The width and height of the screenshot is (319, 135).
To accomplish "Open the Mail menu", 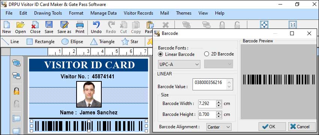I will tap(164, 13).
